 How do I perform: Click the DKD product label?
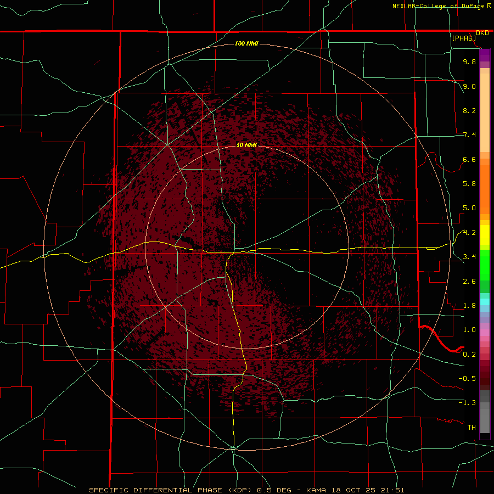(x=482, y=33)
